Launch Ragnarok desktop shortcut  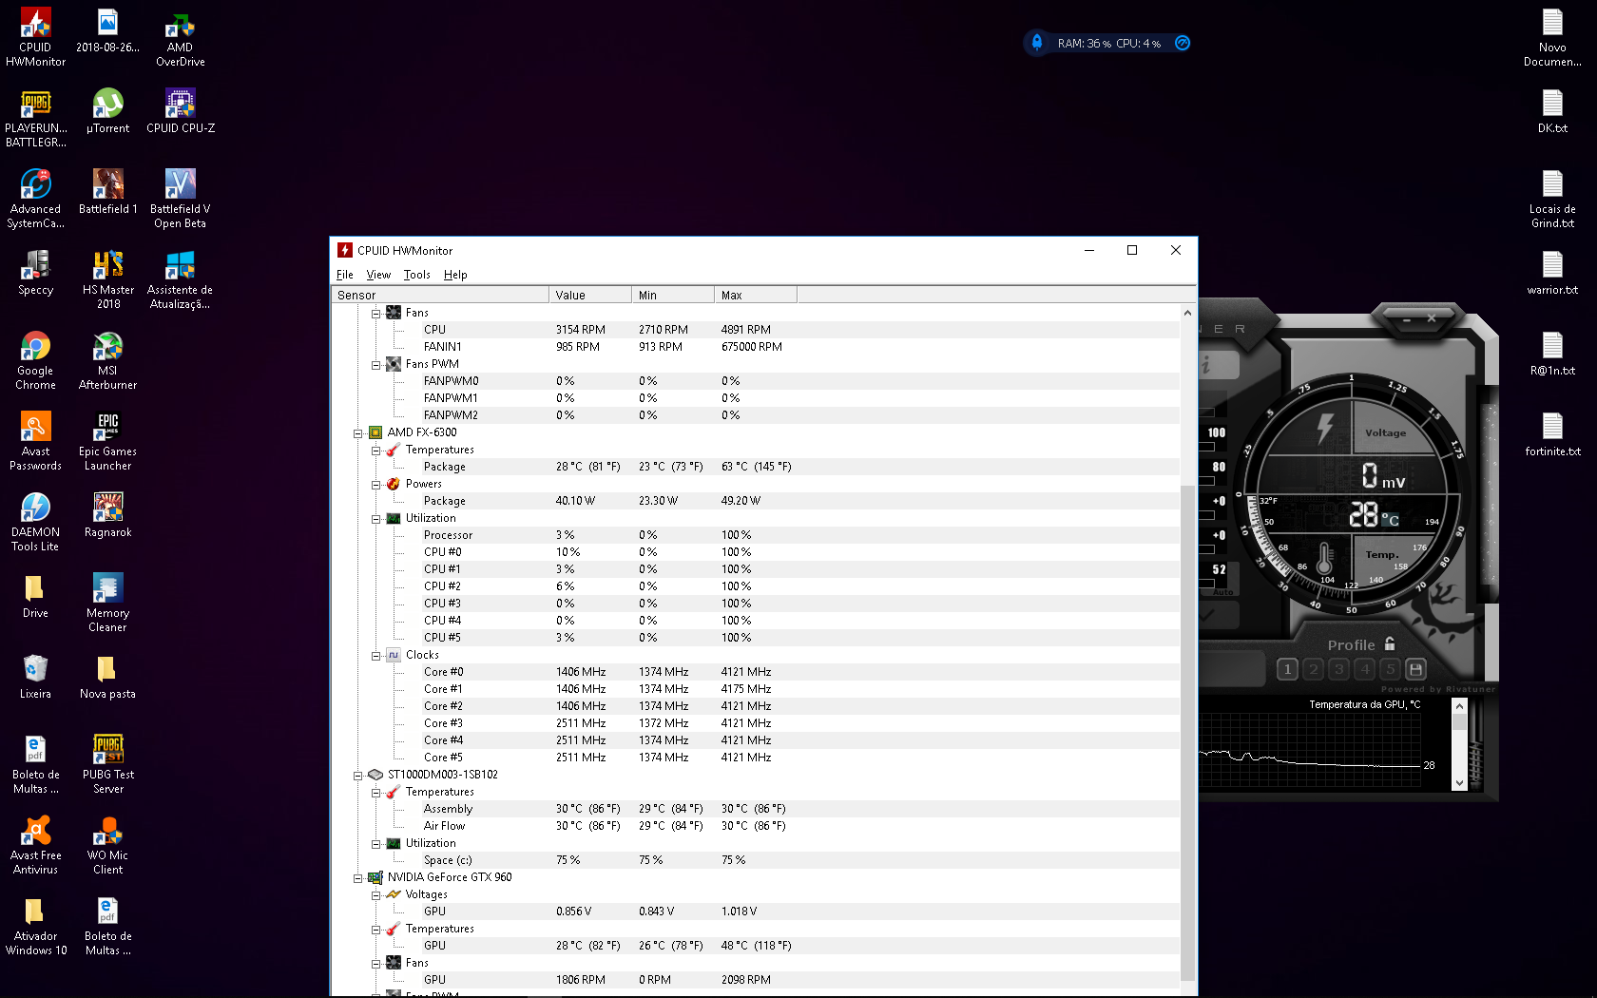tap(107, 516)
